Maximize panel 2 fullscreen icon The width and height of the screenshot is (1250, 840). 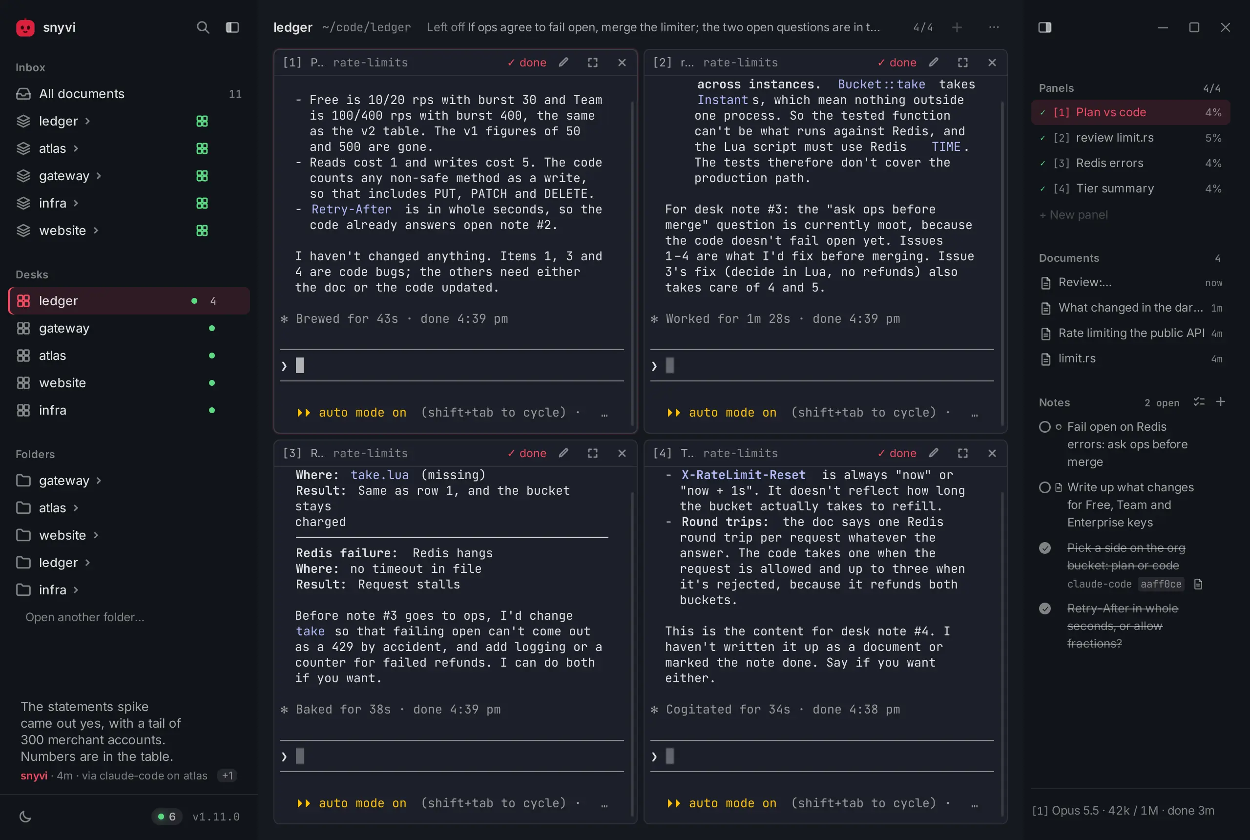[962, 63]
